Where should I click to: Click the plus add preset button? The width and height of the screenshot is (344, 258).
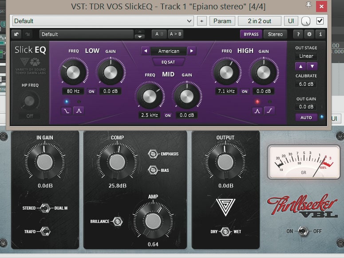(x=202, y=21)
